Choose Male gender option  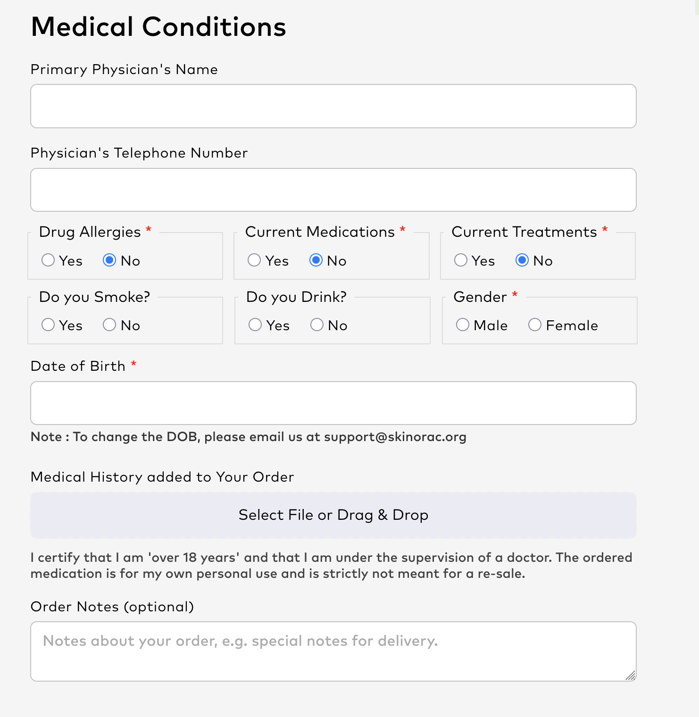point(463,325)
